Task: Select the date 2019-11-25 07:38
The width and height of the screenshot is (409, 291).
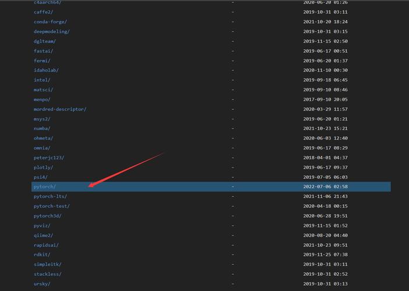Action: click(x=325, y=254)
